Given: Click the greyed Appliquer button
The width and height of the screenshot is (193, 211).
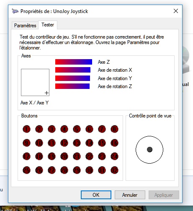Looking at the screenshot, I should coord(164,195).
